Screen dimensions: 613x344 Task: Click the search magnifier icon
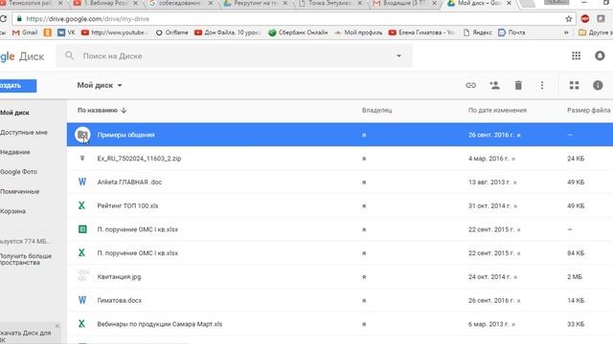[69, 55]
